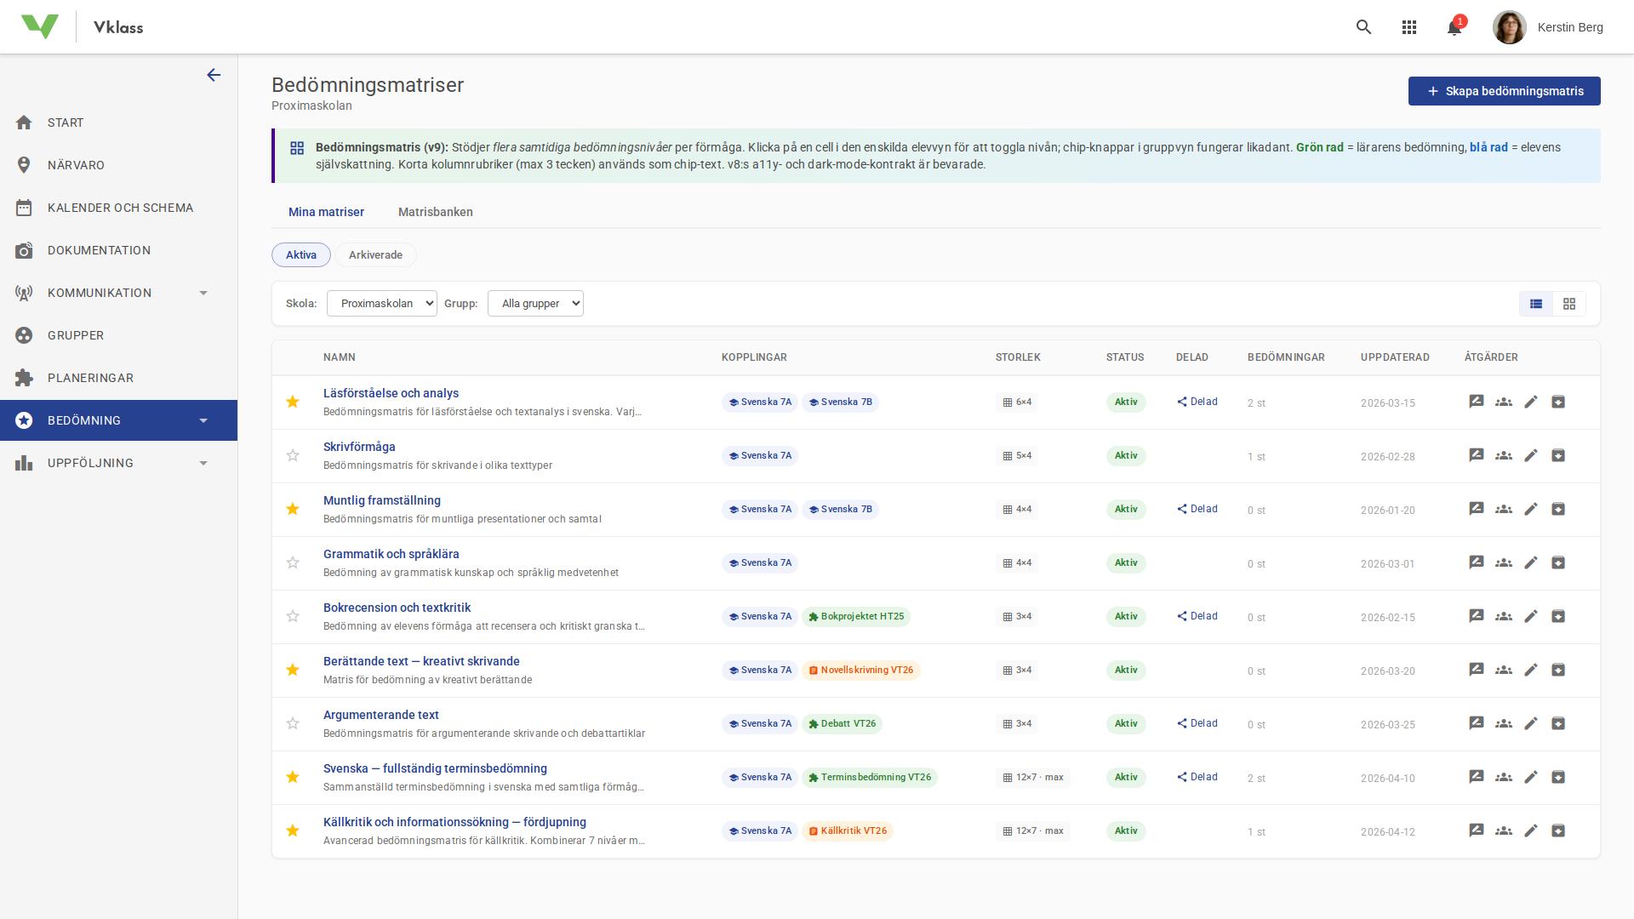
Task: Click Skapa bedömningsmatris button
Action: pos(1504,91)
